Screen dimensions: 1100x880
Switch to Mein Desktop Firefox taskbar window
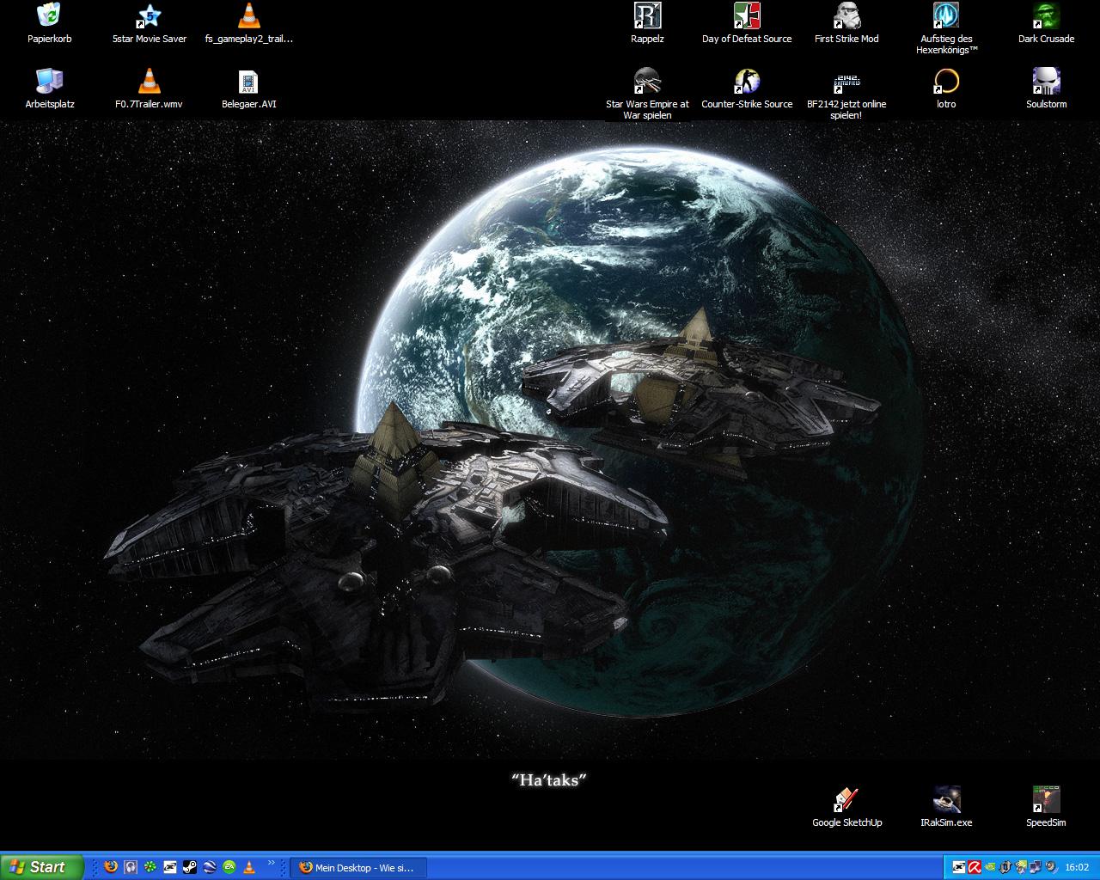coord(357,867)
